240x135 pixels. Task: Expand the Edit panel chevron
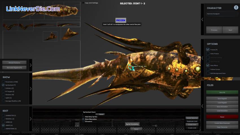click(x=30, y=119)
